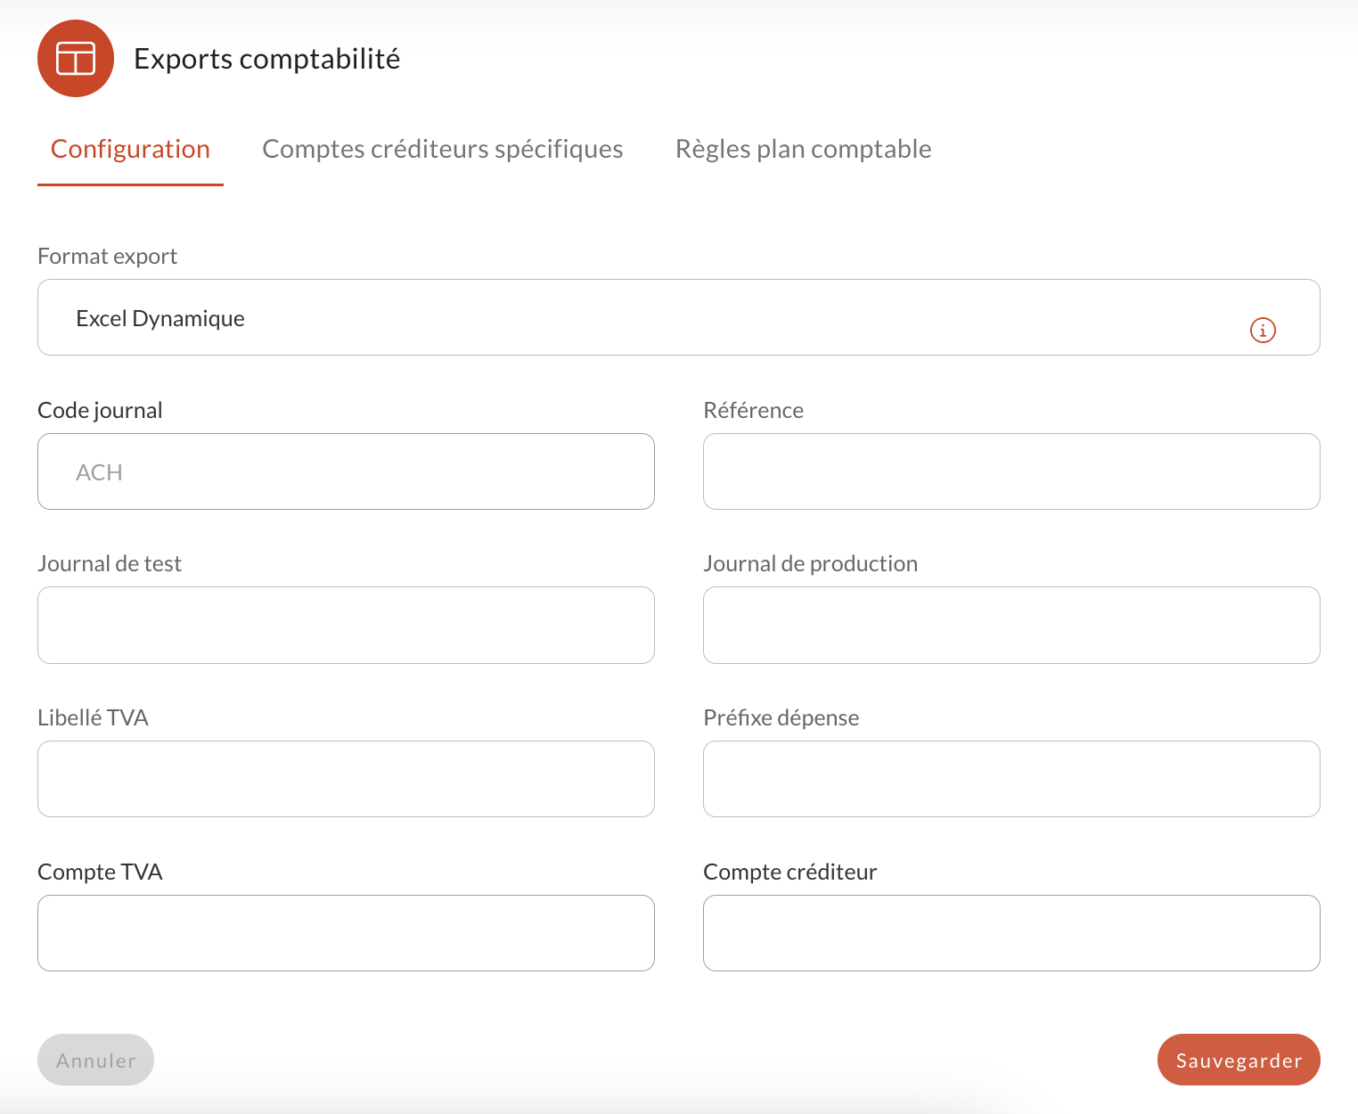Click inside the Libellé TVA field
The image size is (1358, 1114).
pos(346,778)
